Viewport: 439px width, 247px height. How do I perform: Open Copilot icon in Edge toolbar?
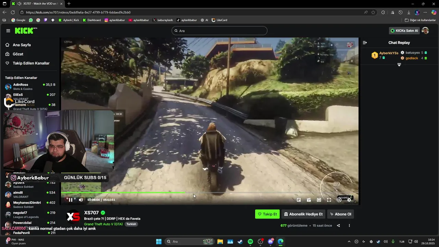(434, 12)
